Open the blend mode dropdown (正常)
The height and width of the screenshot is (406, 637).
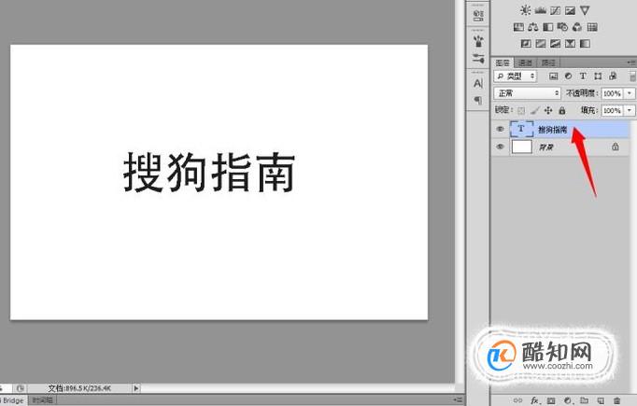527,93
